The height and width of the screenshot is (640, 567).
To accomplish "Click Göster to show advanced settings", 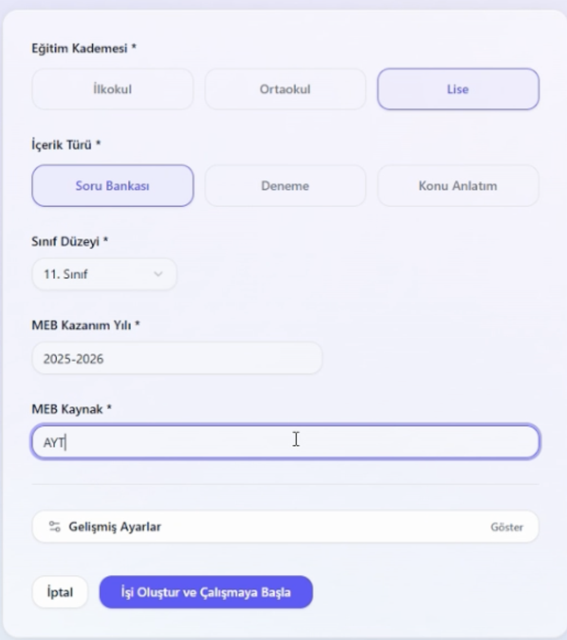I will [507, 527].
